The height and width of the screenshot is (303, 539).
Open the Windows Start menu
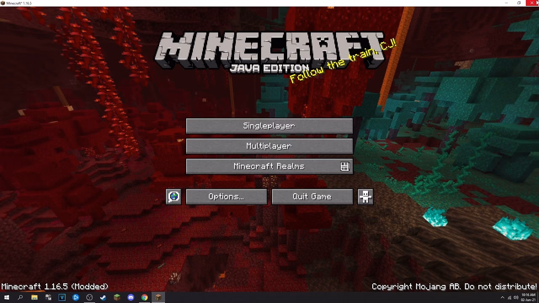pos(6,298)
